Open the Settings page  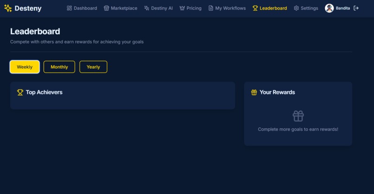306,8
